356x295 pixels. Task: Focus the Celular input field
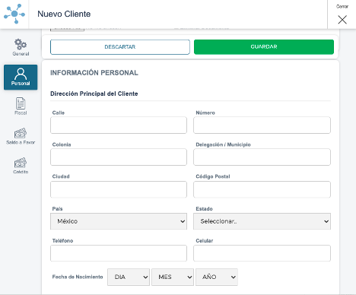(x=262, y=253)
